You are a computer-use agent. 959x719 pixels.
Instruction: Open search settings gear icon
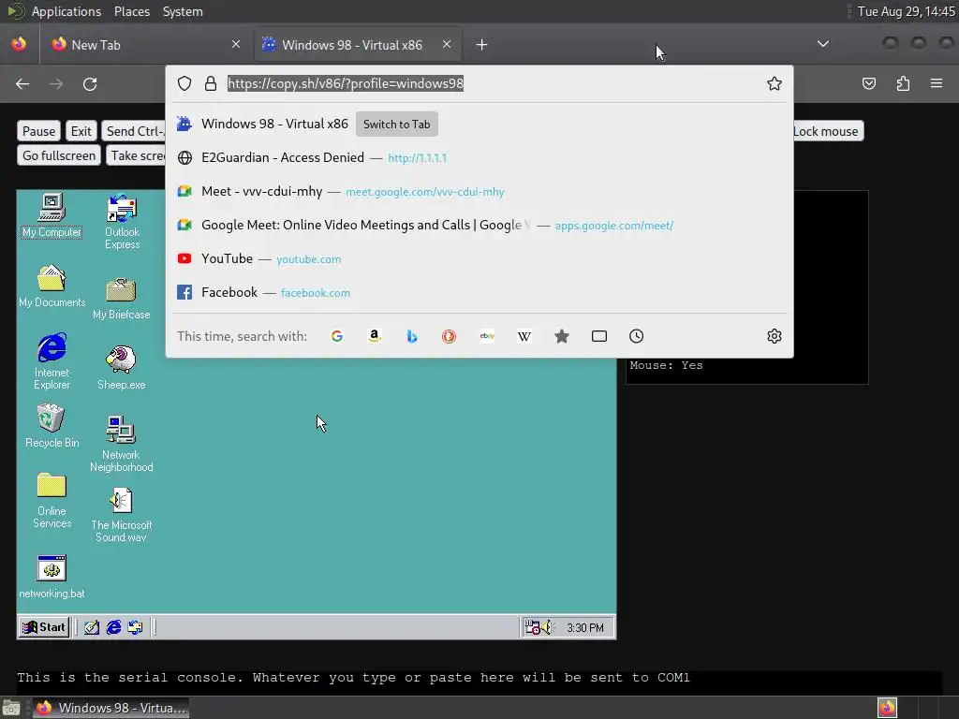775,336
